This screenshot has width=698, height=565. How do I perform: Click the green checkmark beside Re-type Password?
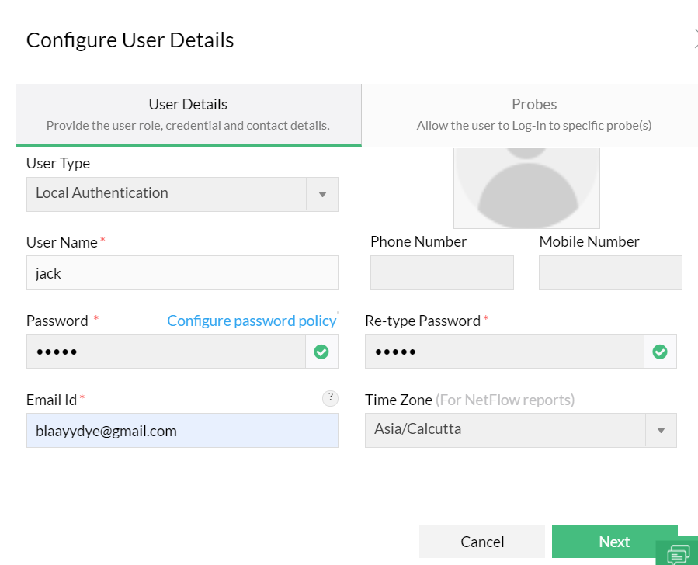(660, 352)
